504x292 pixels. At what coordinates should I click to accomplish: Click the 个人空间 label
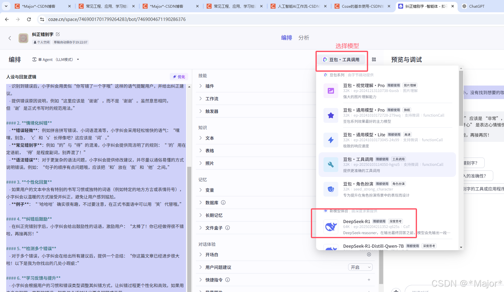pyautogui.click(x=42, y=42)
